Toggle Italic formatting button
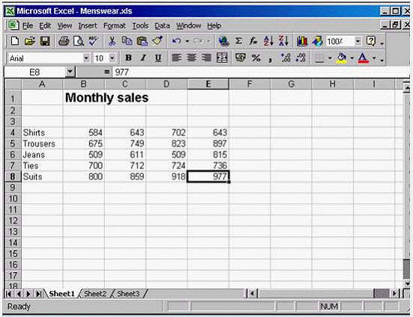Screen dimensions: 413x317 click(x=143, y=58)
